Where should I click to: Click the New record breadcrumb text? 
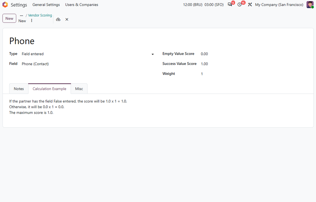22,21
